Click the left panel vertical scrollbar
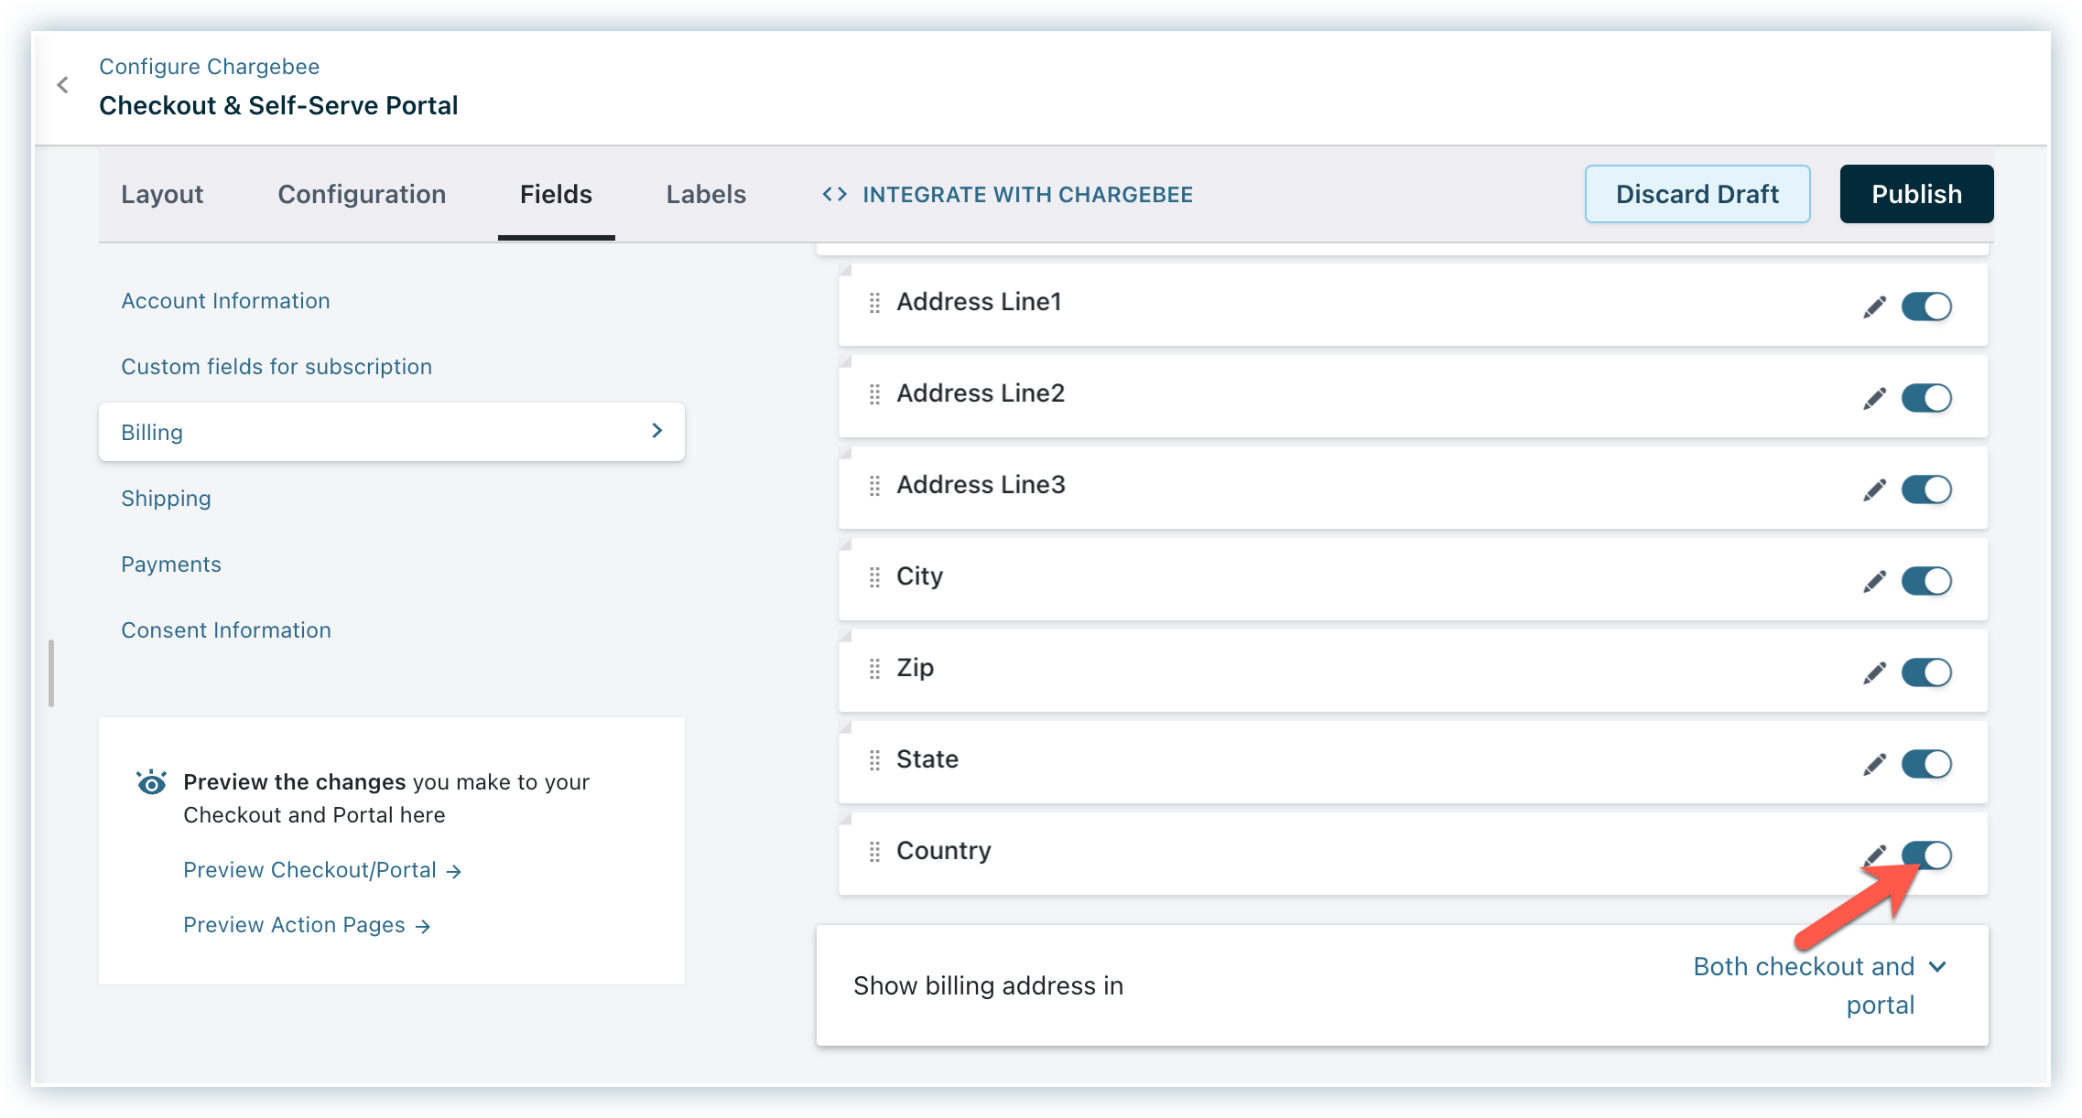The width and height of the screenshot is (2082, 1118). click(x=51, y=672)
